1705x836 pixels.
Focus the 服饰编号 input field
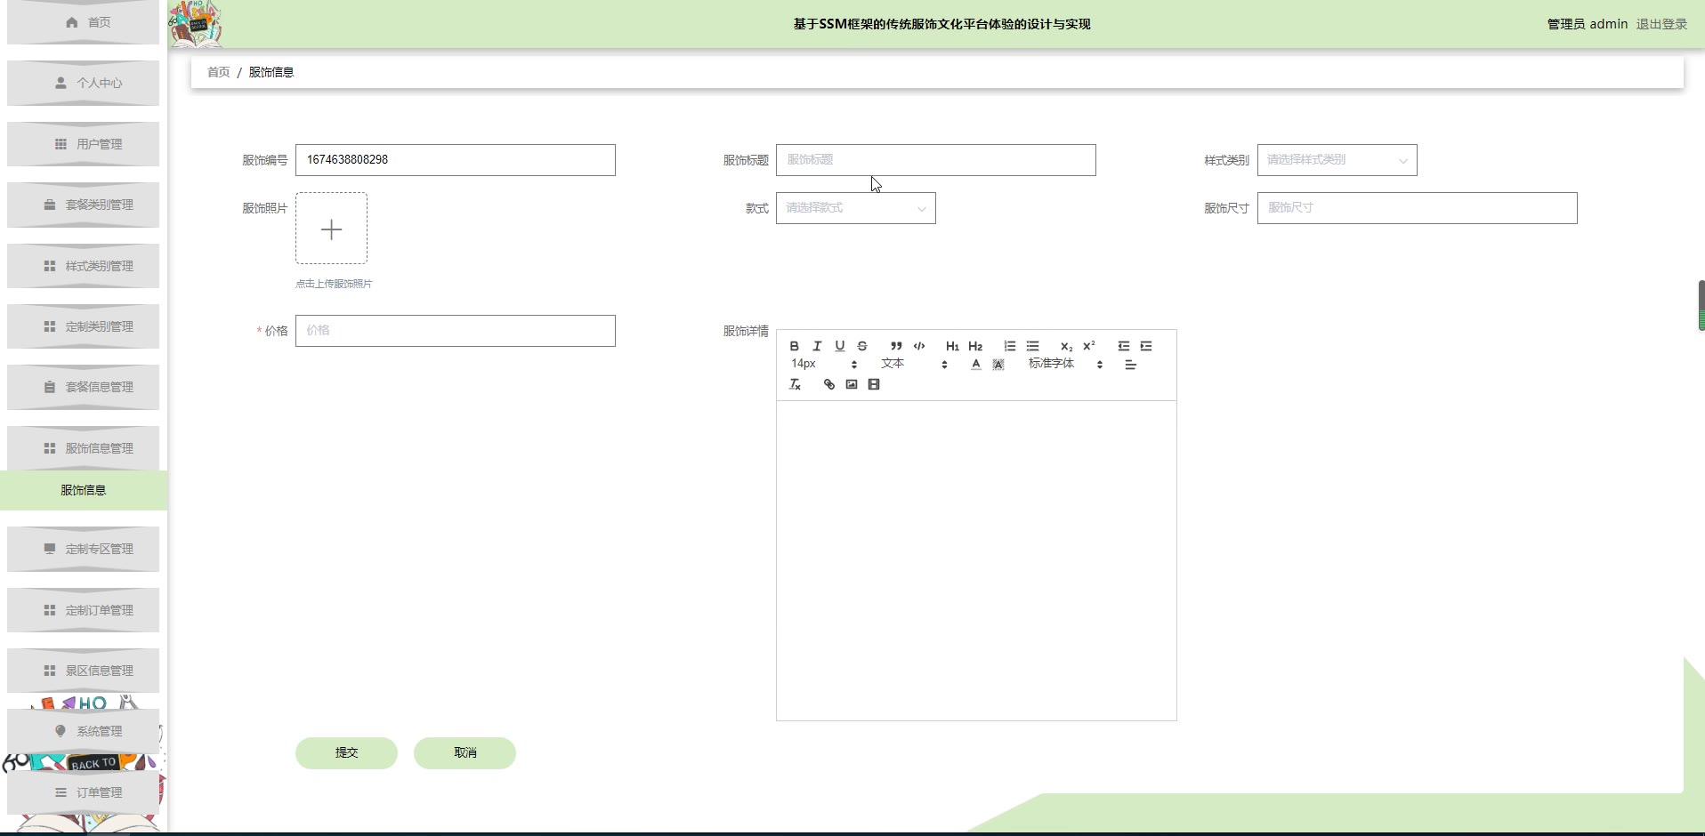pyautogui.click(x=455, y=160)
